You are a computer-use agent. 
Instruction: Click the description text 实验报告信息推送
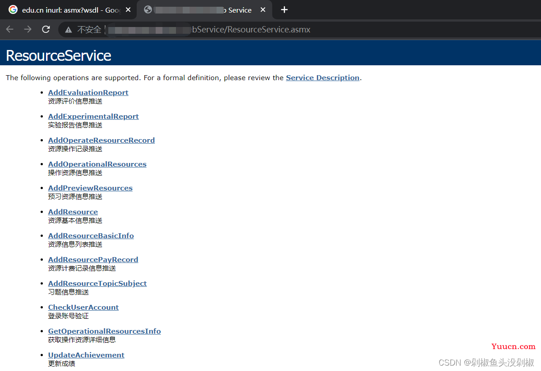click(x=75, y=125)
